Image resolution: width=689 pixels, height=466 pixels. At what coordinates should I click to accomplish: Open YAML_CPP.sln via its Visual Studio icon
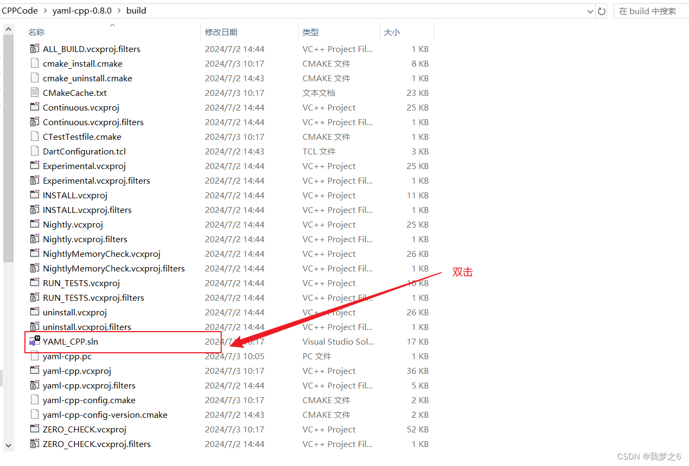tap(34, 341)
